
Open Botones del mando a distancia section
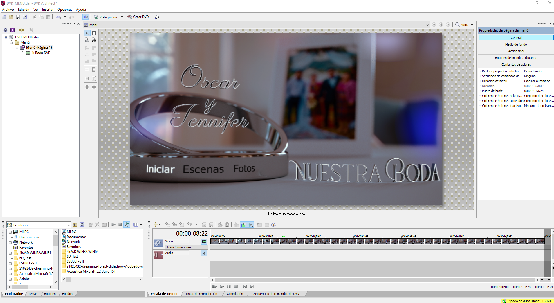click(x=516, y=58)
